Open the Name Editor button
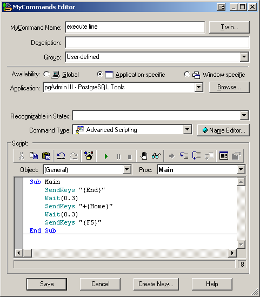 point(223,130)
